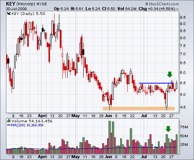
Task: Click the Lo 5.24 low value
Action: (93, 9)
